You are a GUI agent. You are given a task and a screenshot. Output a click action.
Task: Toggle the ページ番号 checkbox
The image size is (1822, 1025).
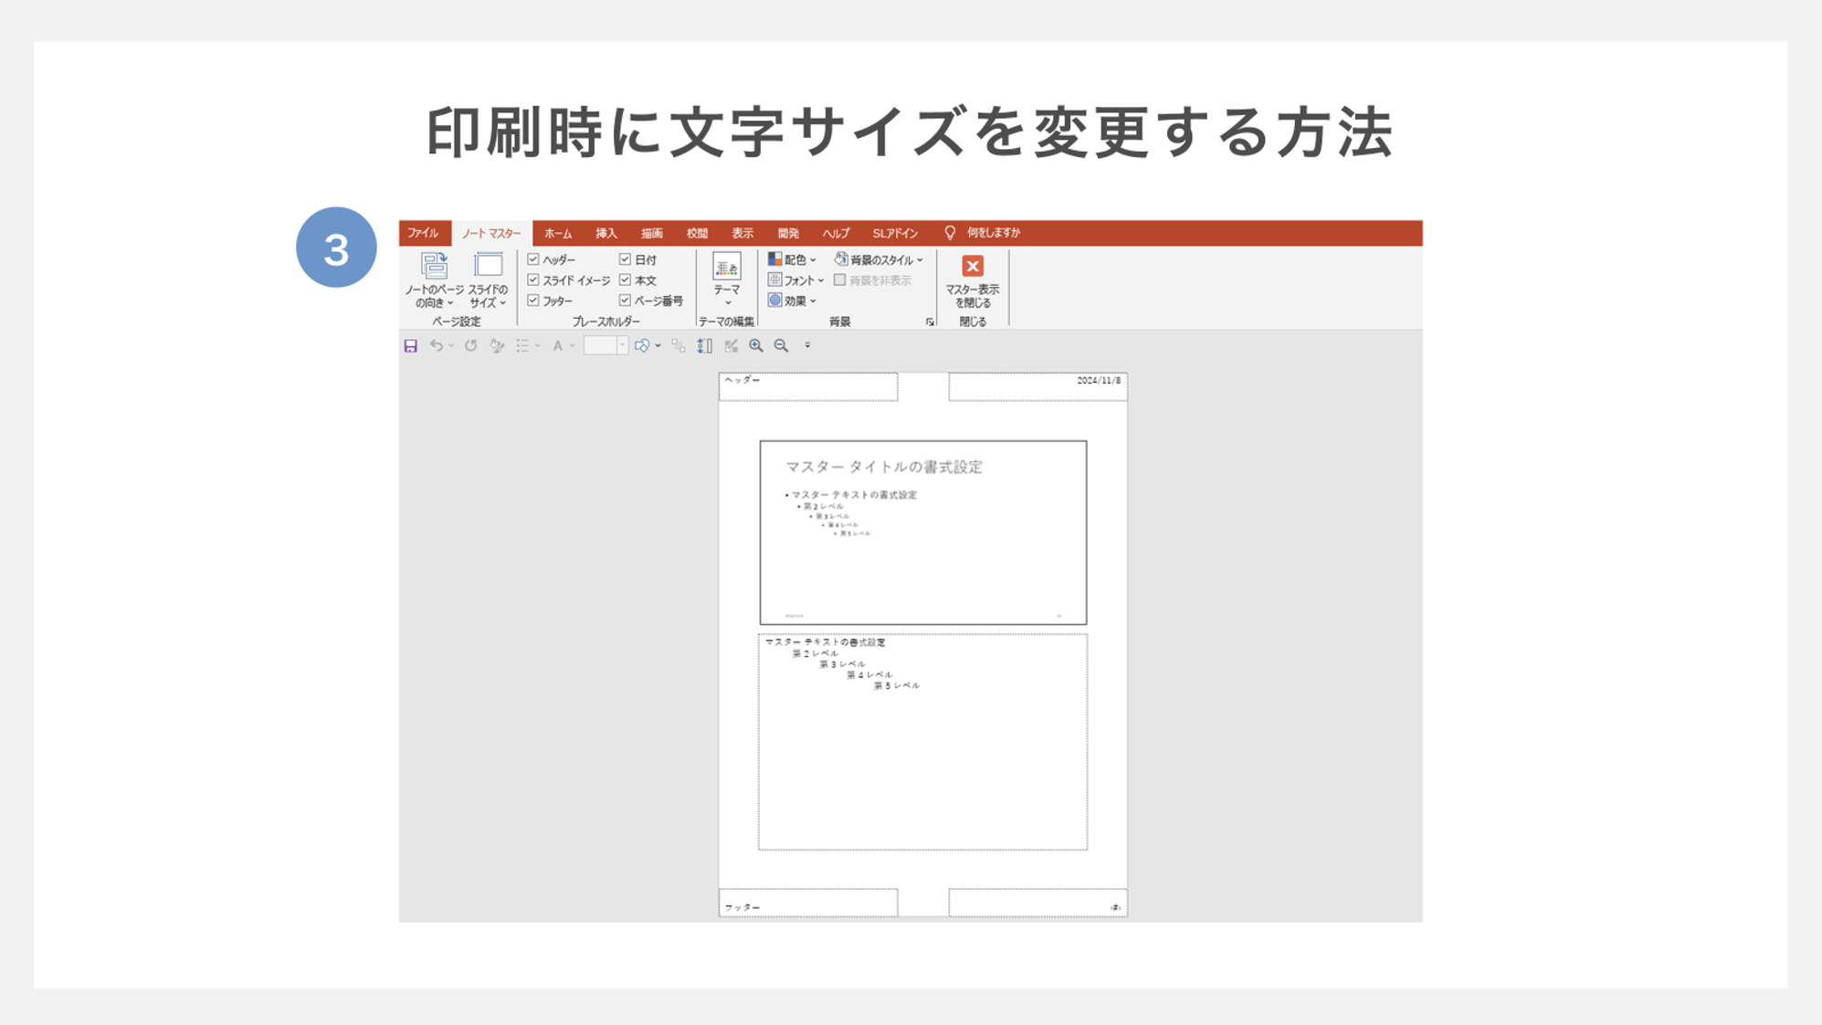625,300
